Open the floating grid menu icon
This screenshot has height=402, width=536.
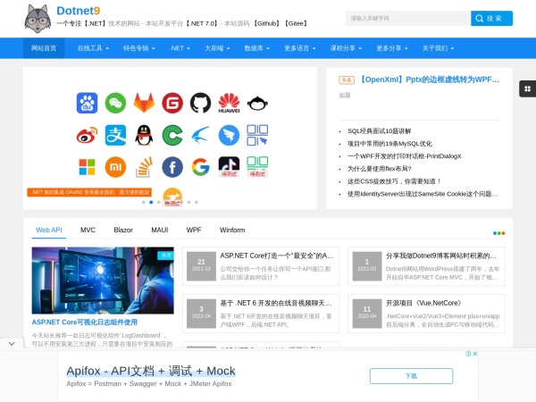[527, 88]
